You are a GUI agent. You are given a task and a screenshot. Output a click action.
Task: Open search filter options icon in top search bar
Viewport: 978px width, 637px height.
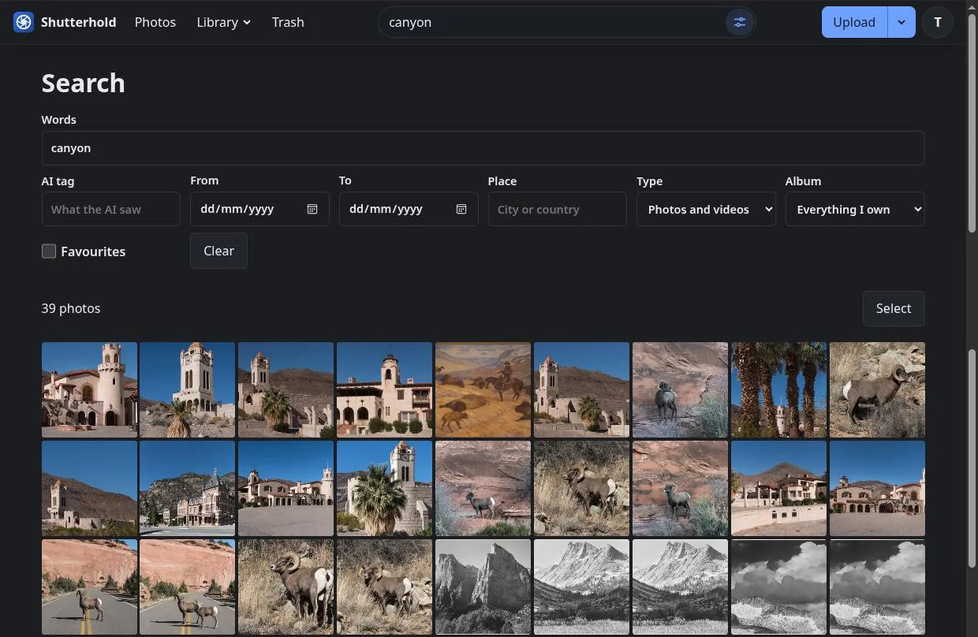[739, 22]
